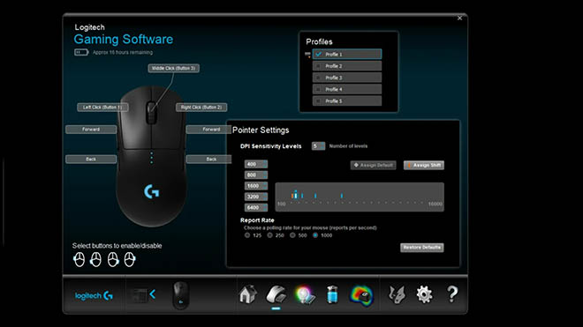The image size is (583, 327).
Task: Click the first mouse enable/disable icon
Action: (79, 259)
